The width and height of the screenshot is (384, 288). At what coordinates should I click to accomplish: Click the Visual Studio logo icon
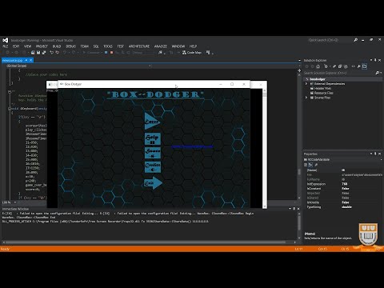(5, 40)
